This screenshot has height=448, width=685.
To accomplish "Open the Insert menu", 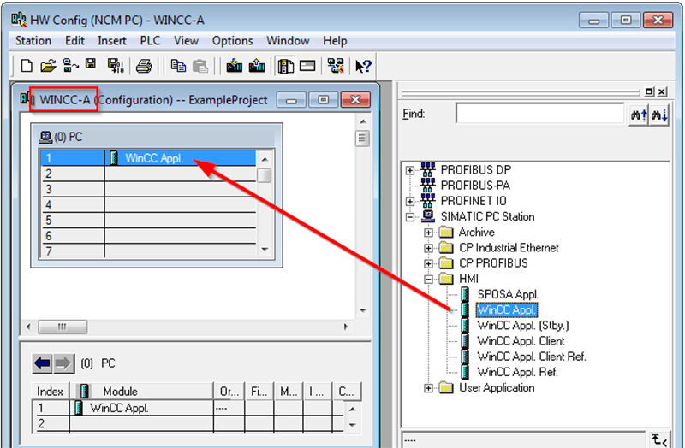I will pos(112,40).
